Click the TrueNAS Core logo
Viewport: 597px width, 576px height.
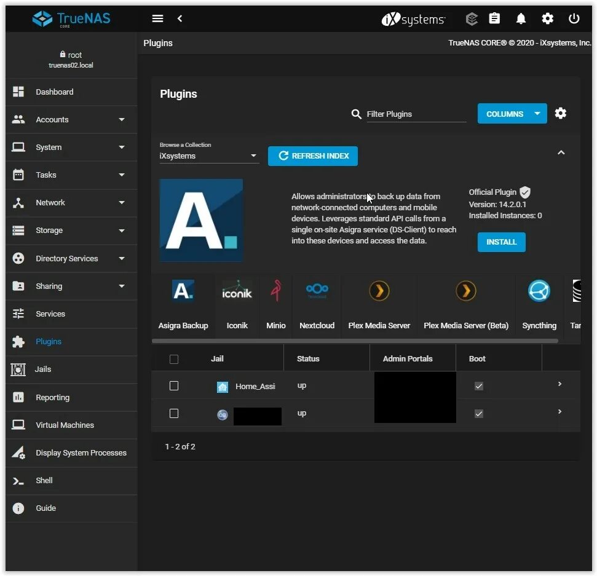pyautogui.click(x=71, y=18)
